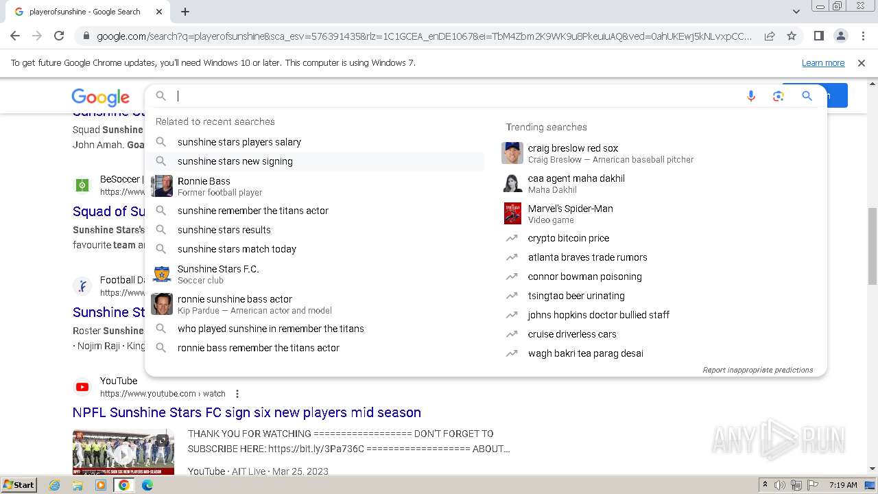
Task: Click the browser forward arrow
Action: [37, 36]
